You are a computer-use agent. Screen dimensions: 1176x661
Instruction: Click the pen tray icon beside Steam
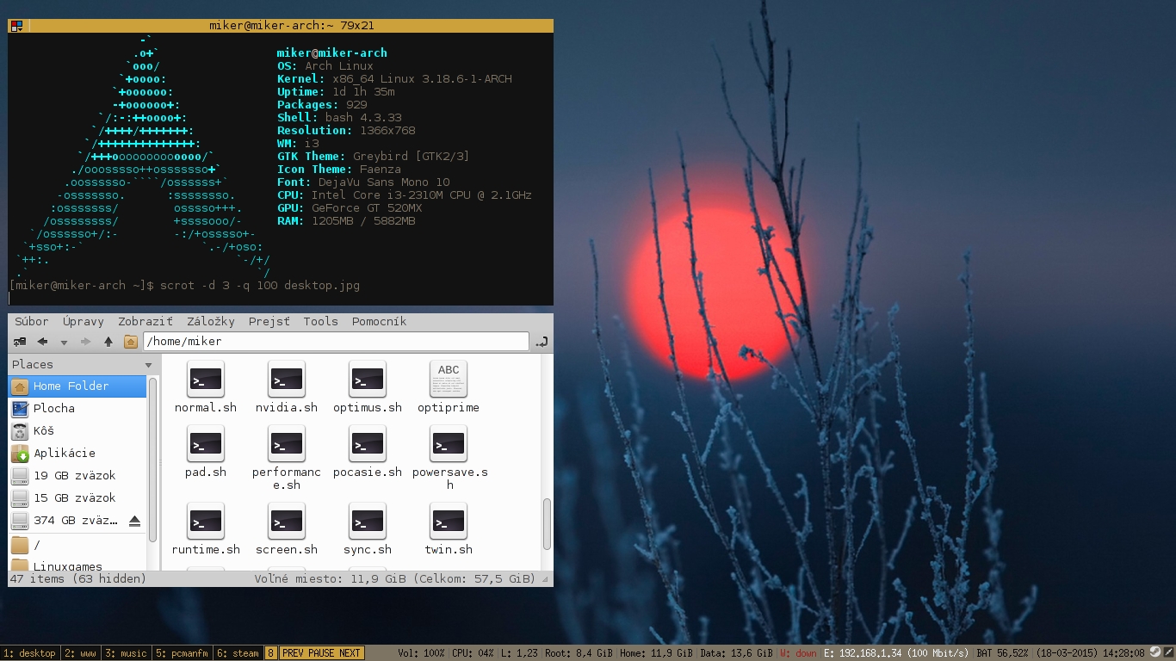click(x=1168, y=653)
